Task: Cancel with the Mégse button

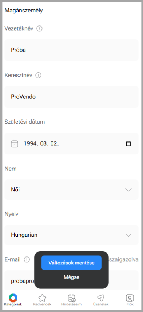Action: tap(71, 277)
